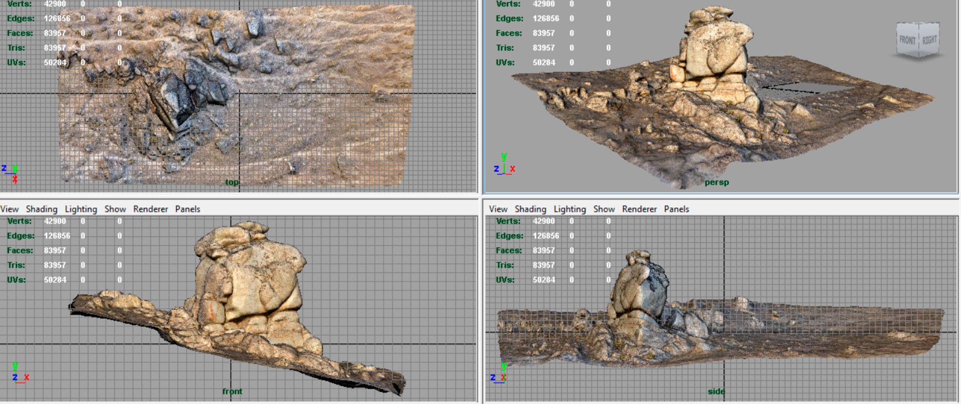The height and width of the screenshot is (404, 961).
Task: Open the Shading menu of the side panel
Action: [x=530, y=209]
